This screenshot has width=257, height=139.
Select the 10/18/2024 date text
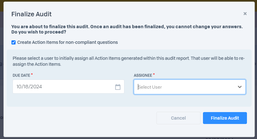[x=29, y=87]
